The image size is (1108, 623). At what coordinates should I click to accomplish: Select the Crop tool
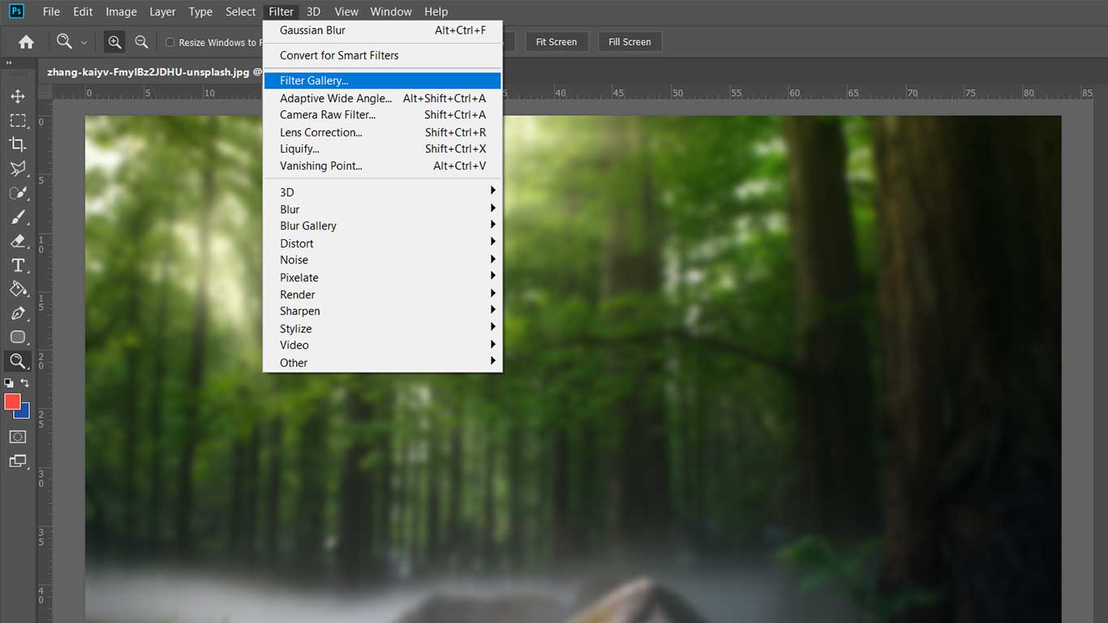click(x=17, y=144)
